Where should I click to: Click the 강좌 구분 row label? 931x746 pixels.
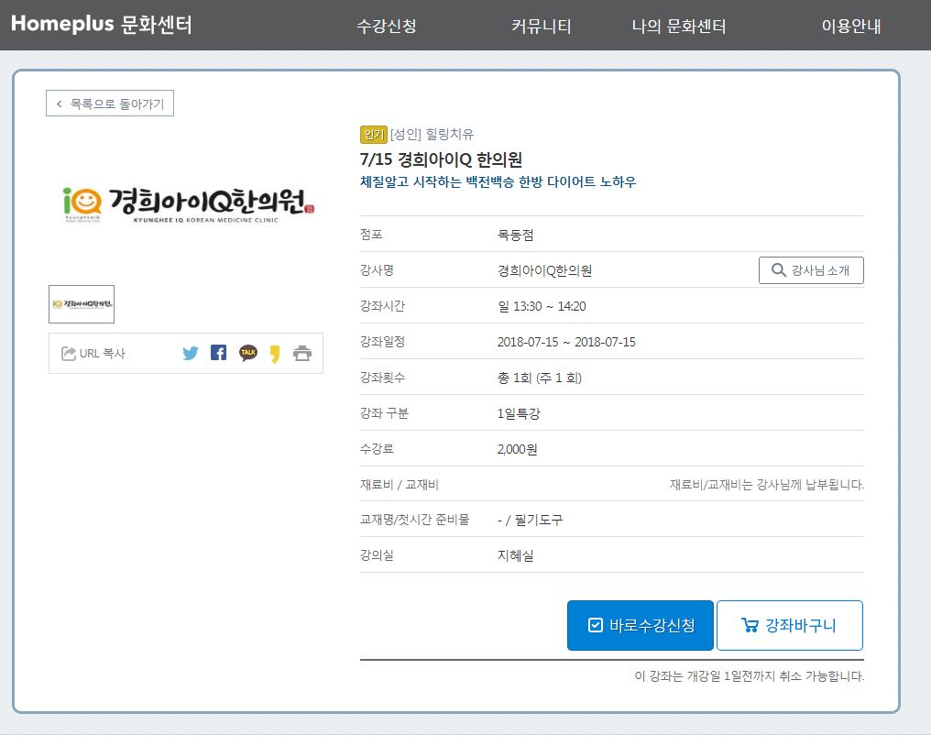pos(384,412)
